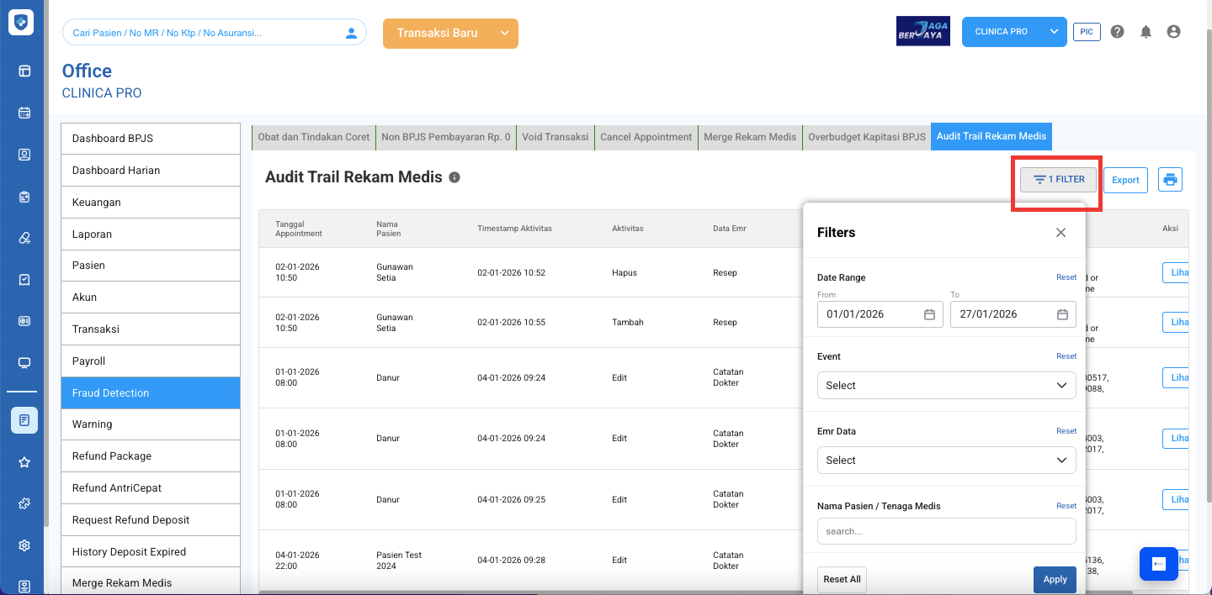The height and width of the screenshot is (595, 1212).
Task: Switch to the Void Transaksi tab
Action: (555, 137)
